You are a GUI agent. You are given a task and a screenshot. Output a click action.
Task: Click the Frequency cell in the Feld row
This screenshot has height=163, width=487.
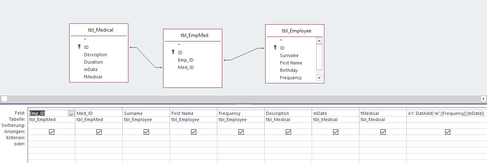click(241, 113)
